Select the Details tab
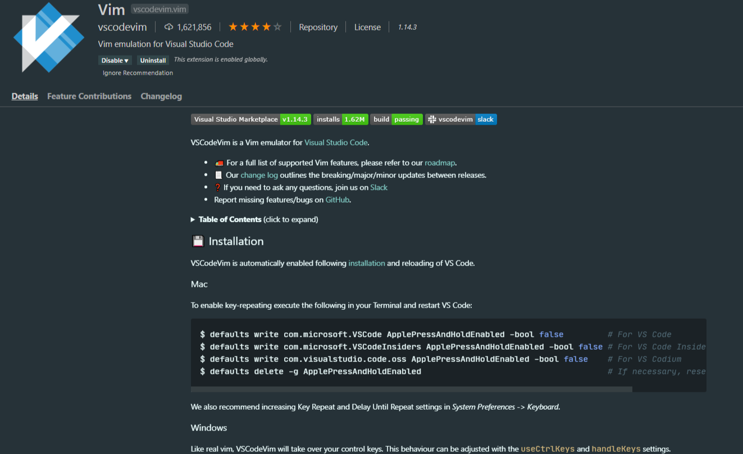 (x=25, y=97)
